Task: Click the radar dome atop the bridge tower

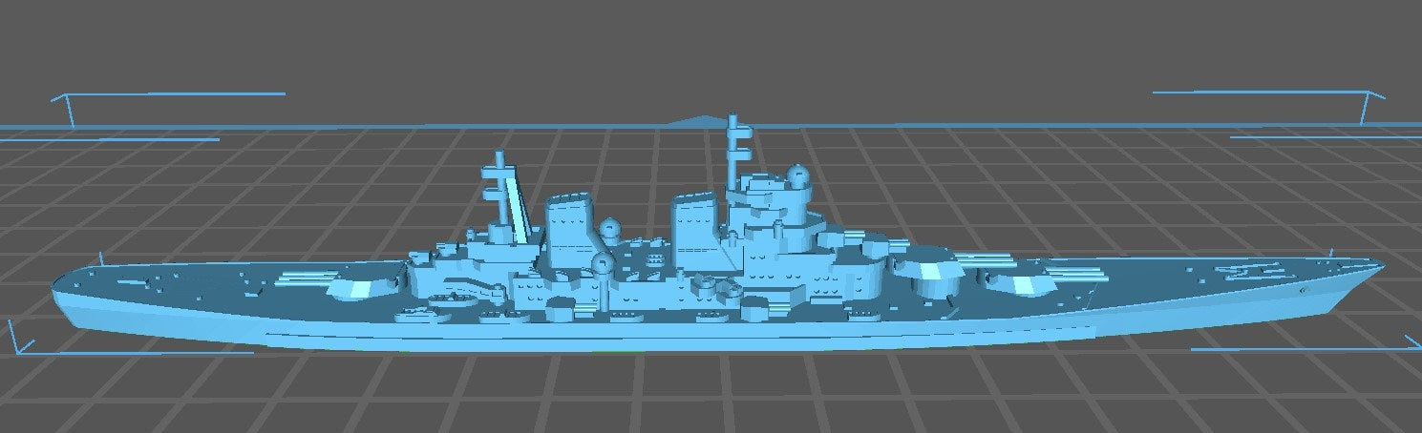Action: pos(795,175)
